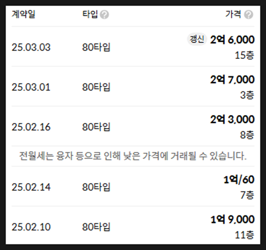Click the 2억 7,000 price
Image resolution: width=266 pixels, height=250 pixels.
click(232, 80)
